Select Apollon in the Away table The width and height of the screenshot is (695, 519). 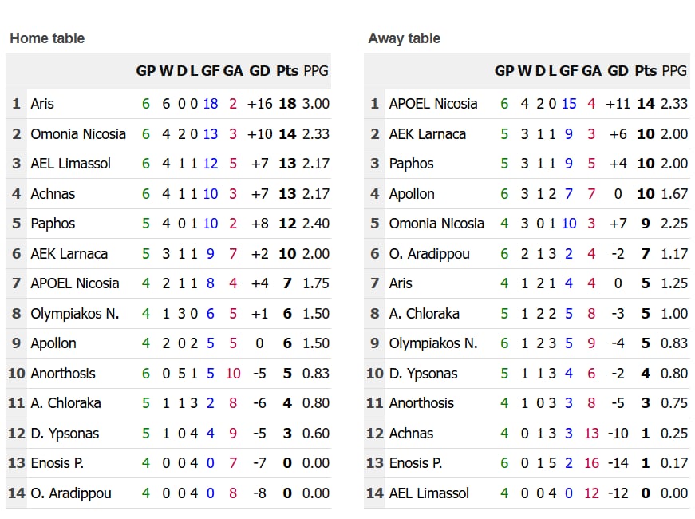(412, 194)
